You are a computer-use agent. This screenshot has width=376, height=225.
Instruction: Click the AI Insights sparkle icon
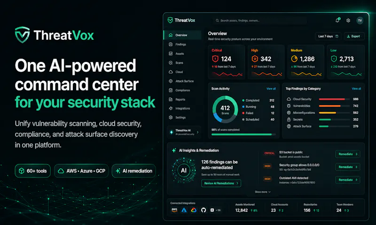click(174, 150)
